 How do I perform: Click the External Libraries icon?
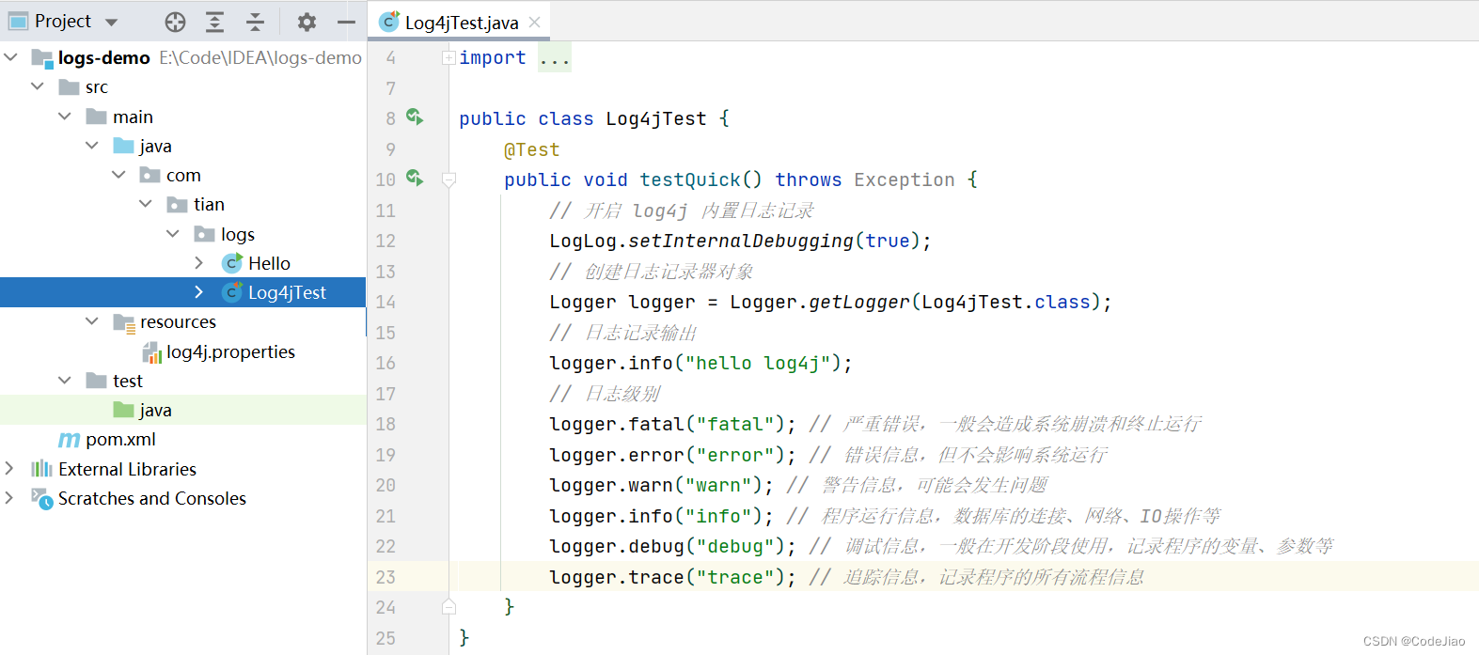coord(42,469)
